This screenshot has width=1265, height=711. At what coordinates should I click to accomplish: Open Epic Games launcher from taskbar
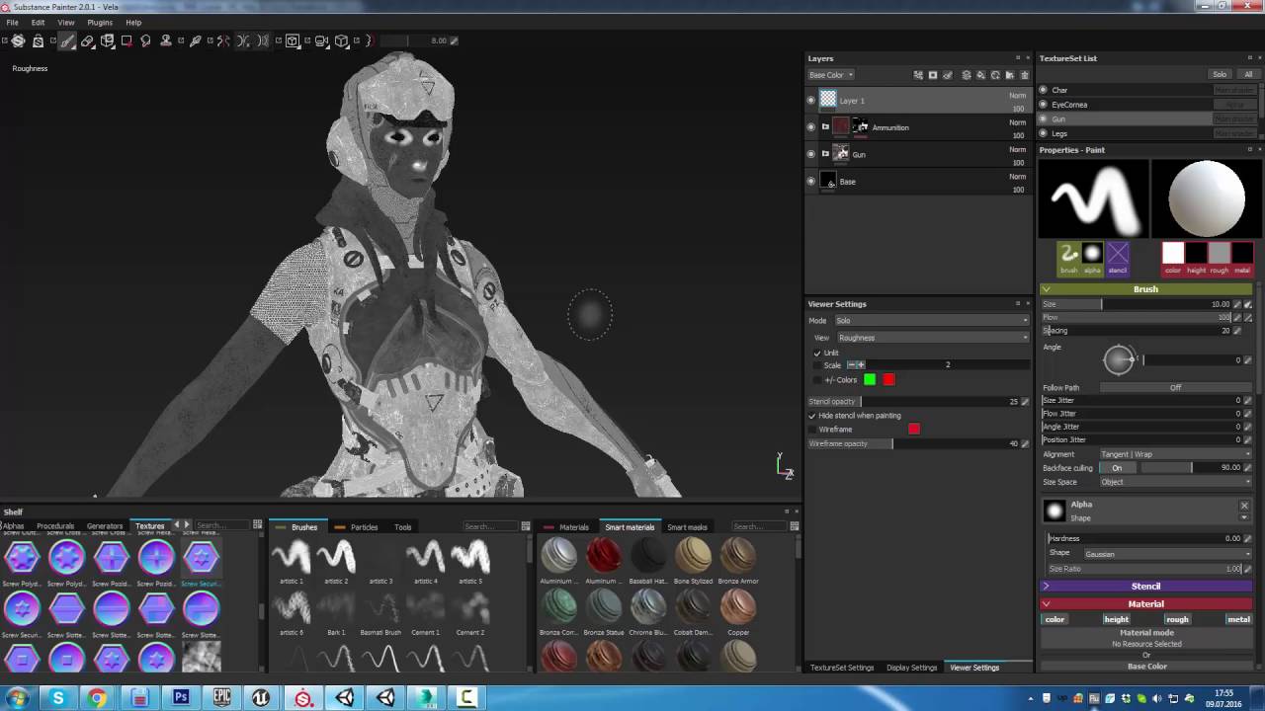pyautogui.click(x=221, y=698)
